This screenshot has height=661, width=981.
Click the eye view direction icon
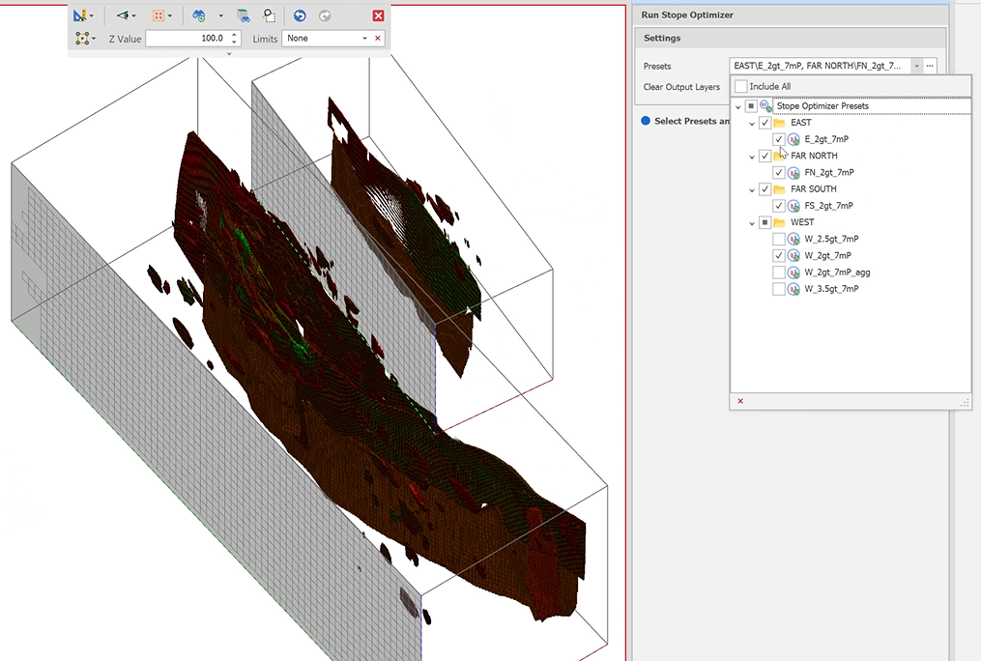[x=123, y=15]
